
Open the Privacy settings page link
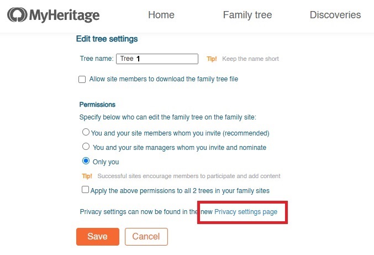coord(246,212)
